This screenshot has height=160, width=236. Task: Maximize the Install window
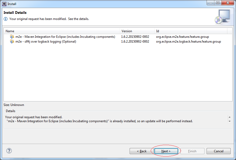218,3
